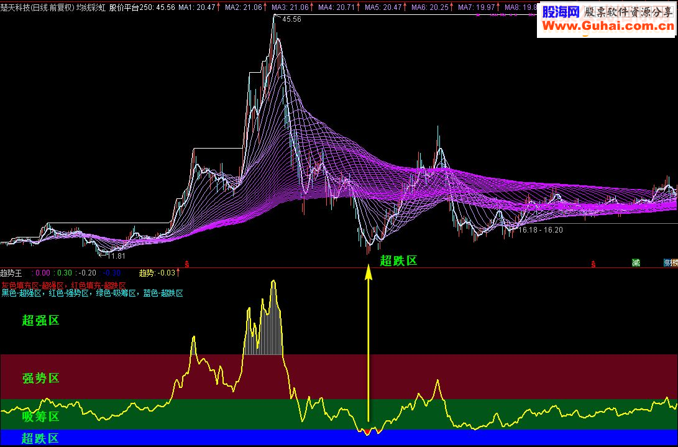Click the 吸筹区 zone label
Image resolution: width=678 pixels, height=447 pixels.
[40, 417]
